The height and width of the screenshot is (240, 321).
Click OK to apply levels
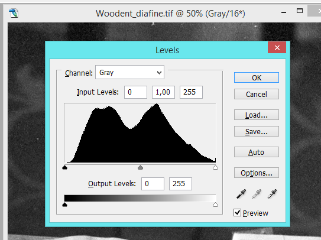(x=257, y=77)
